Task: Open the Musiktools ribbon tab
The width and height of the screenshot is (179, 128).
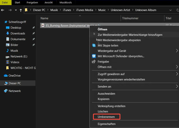Action: pos(65,2)
